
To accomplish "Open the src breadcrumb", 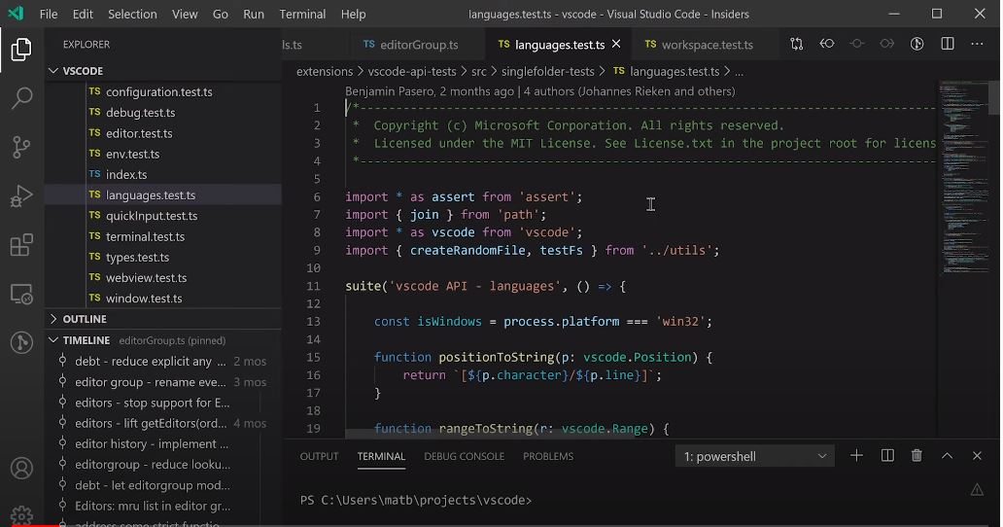I will (x=478, y=72).
